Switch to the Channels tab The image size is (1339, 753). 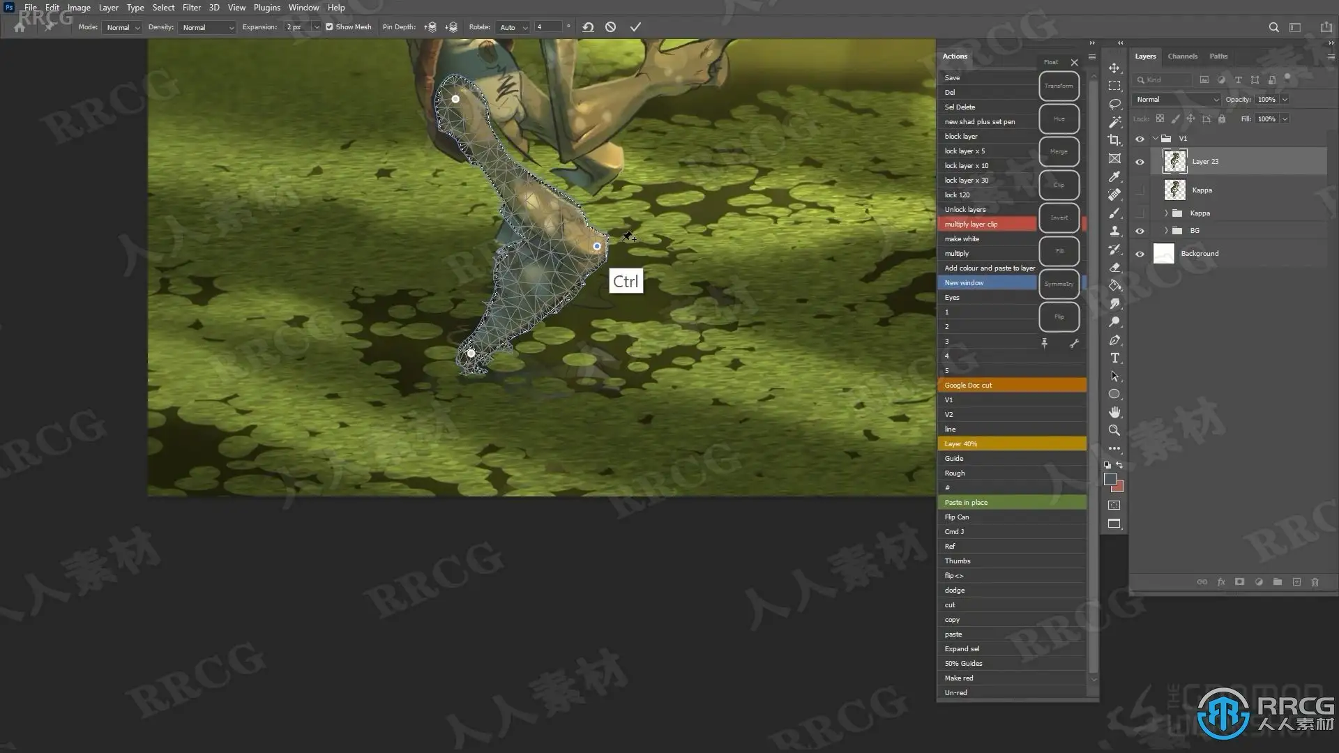[x=1182, y=56]
